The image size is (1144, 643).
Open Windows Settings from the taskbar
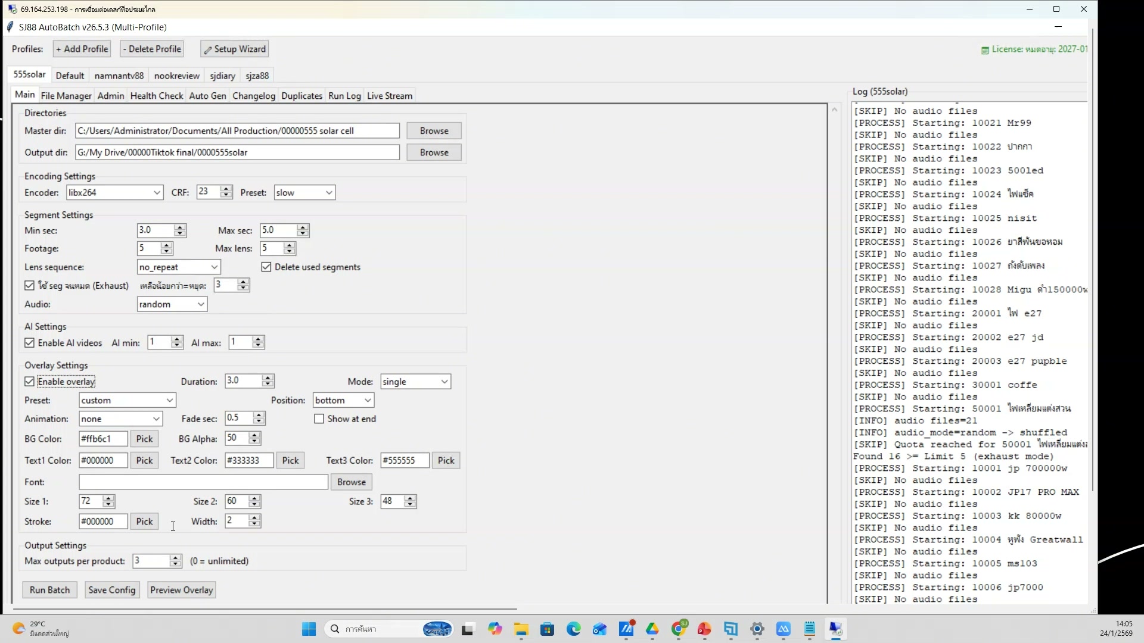pyautogui.click(x=757, y=629)
